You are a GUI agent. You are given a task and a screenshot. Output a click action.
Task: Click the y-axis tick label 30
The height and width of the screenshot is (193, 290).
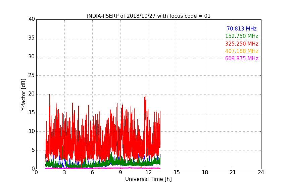point(32,57)
